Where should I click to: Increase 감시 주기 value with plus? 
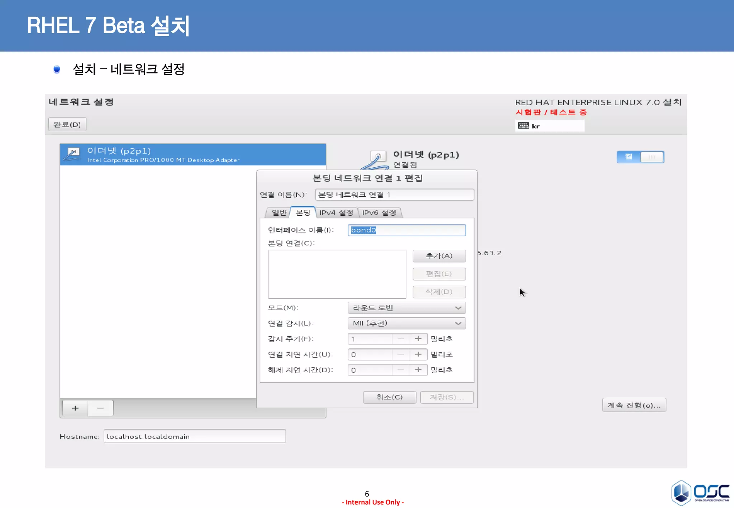click(x=418, y=339)
